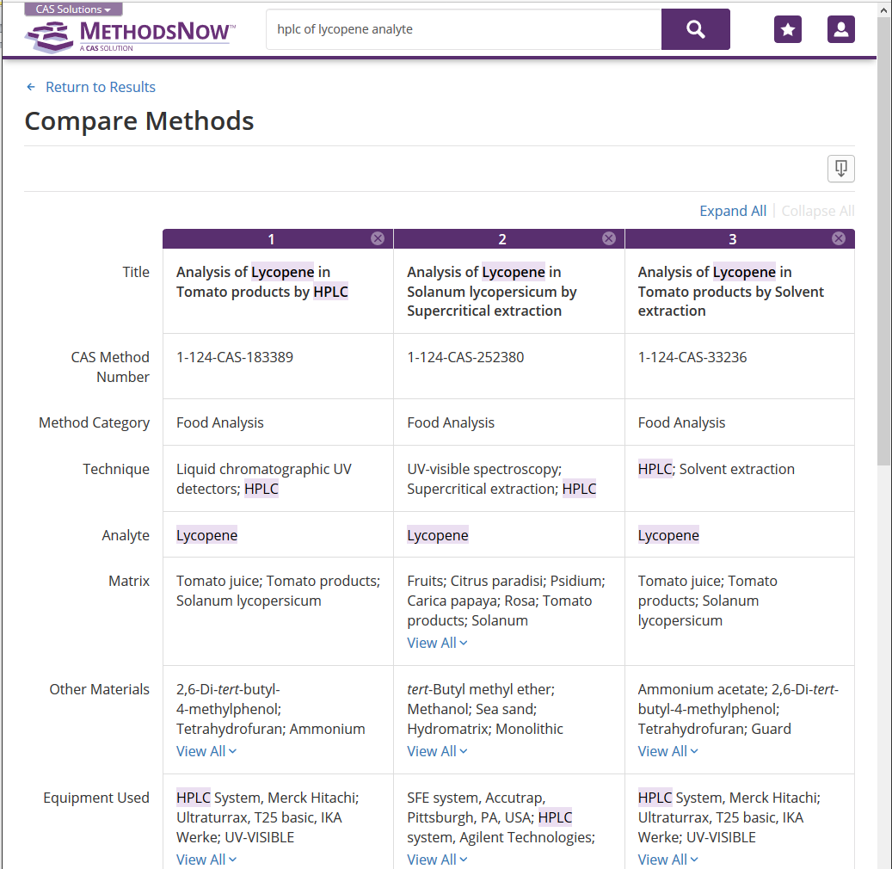Click the download export icon

pyautogui.click(x=840, y=169)
